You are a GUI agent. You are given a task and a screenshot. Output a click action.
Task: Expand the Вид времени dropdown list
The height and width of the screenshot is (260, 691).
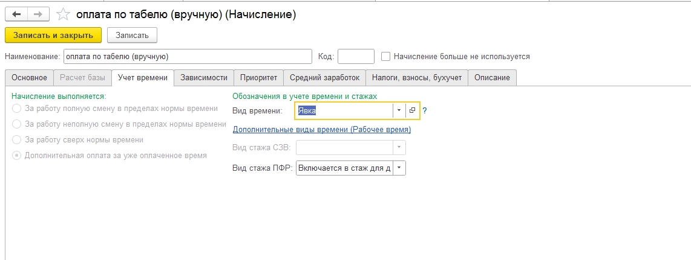pyautogui.click(x=399, y=110)
